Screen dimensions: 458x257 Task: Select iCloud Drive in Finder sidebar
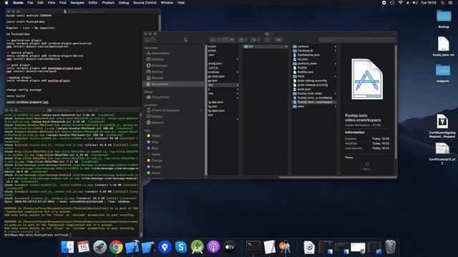[157, 97]
